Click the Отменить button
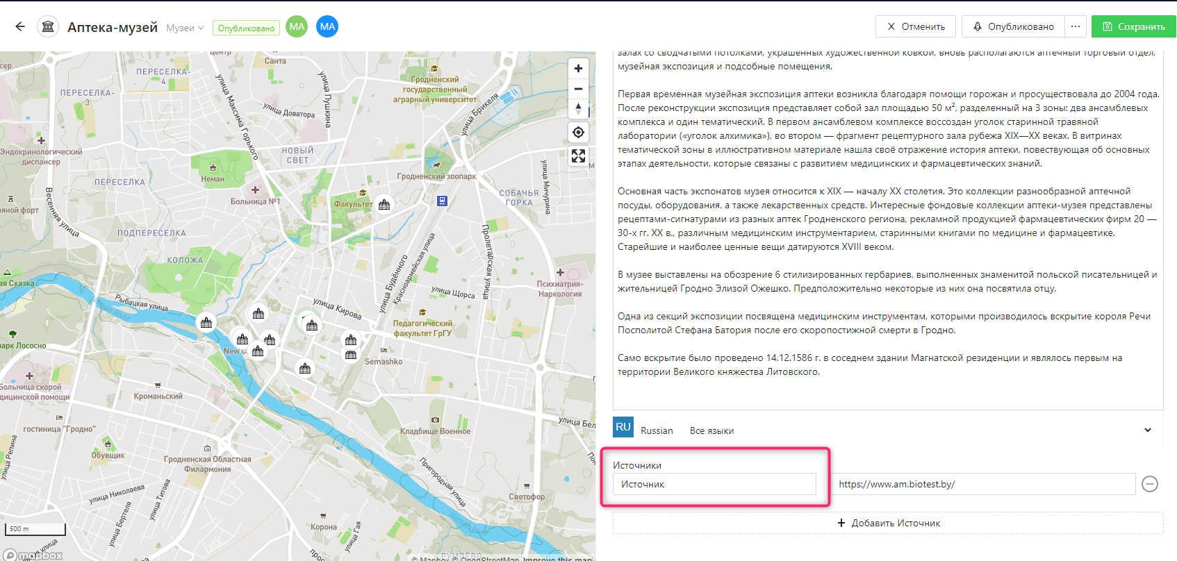Screen dimensions: 1177x561 [x=916, y=26]
